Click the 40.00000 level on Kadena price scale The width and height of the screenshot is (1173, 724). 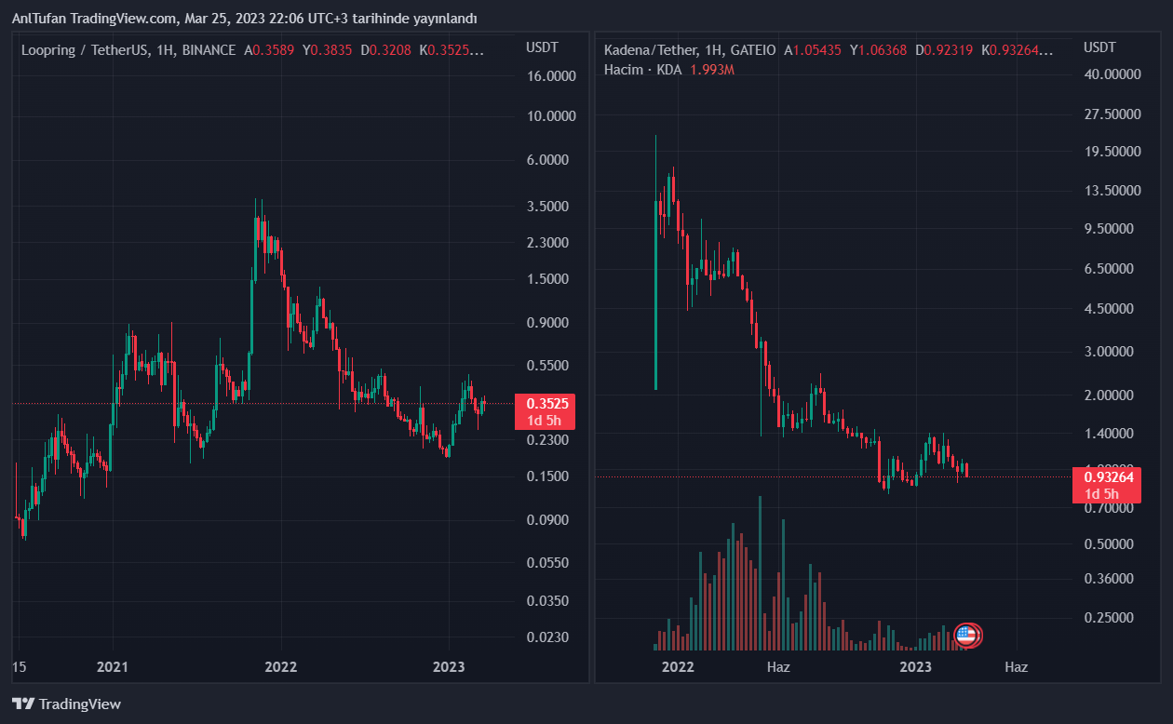point(1112,74)
